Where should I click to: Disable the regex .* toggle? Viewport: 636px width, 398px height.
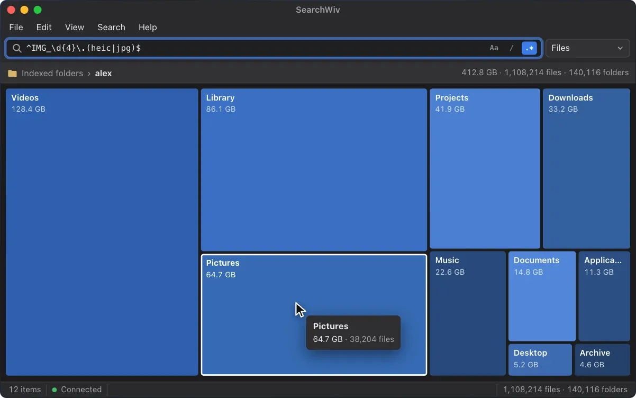(x=529, y=48)
